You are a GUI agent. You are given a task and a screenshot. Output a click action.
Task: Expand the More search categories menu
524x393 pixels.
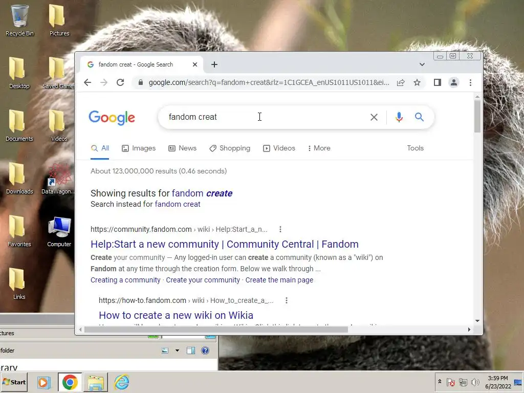point(319,148)
